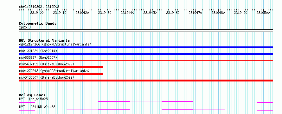
Task: Click the magenta MYT1L-AS1 gene line
Action: 146,110
